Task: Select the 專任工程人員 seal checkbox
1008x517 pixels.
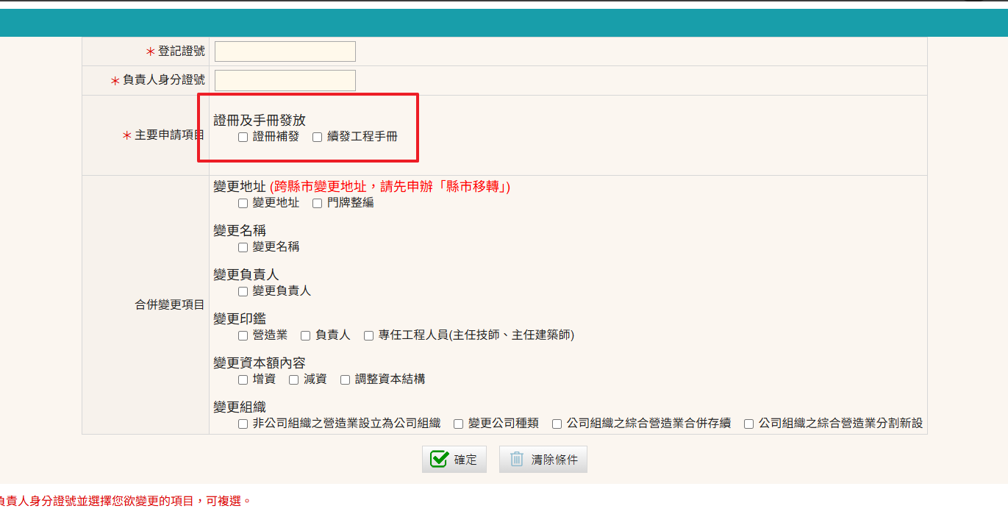Action: click(x=369, y=335)
